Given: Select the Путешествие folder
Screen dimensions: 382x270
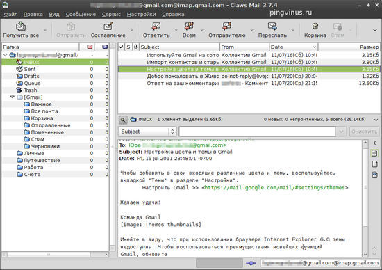Looking at the screenshot, I should pos(42,160).
